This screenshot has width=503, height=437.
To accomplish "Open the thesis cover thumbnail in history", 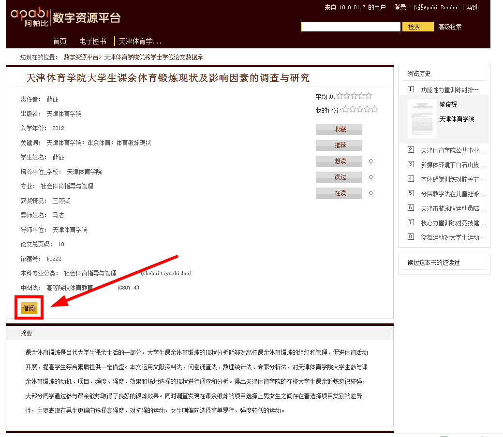I will pos(422,118).
